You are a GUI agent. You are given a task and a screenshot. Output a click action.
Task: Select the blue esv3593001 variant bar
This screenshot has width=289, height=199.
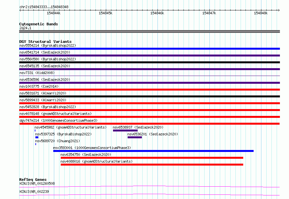coord(153,151)
